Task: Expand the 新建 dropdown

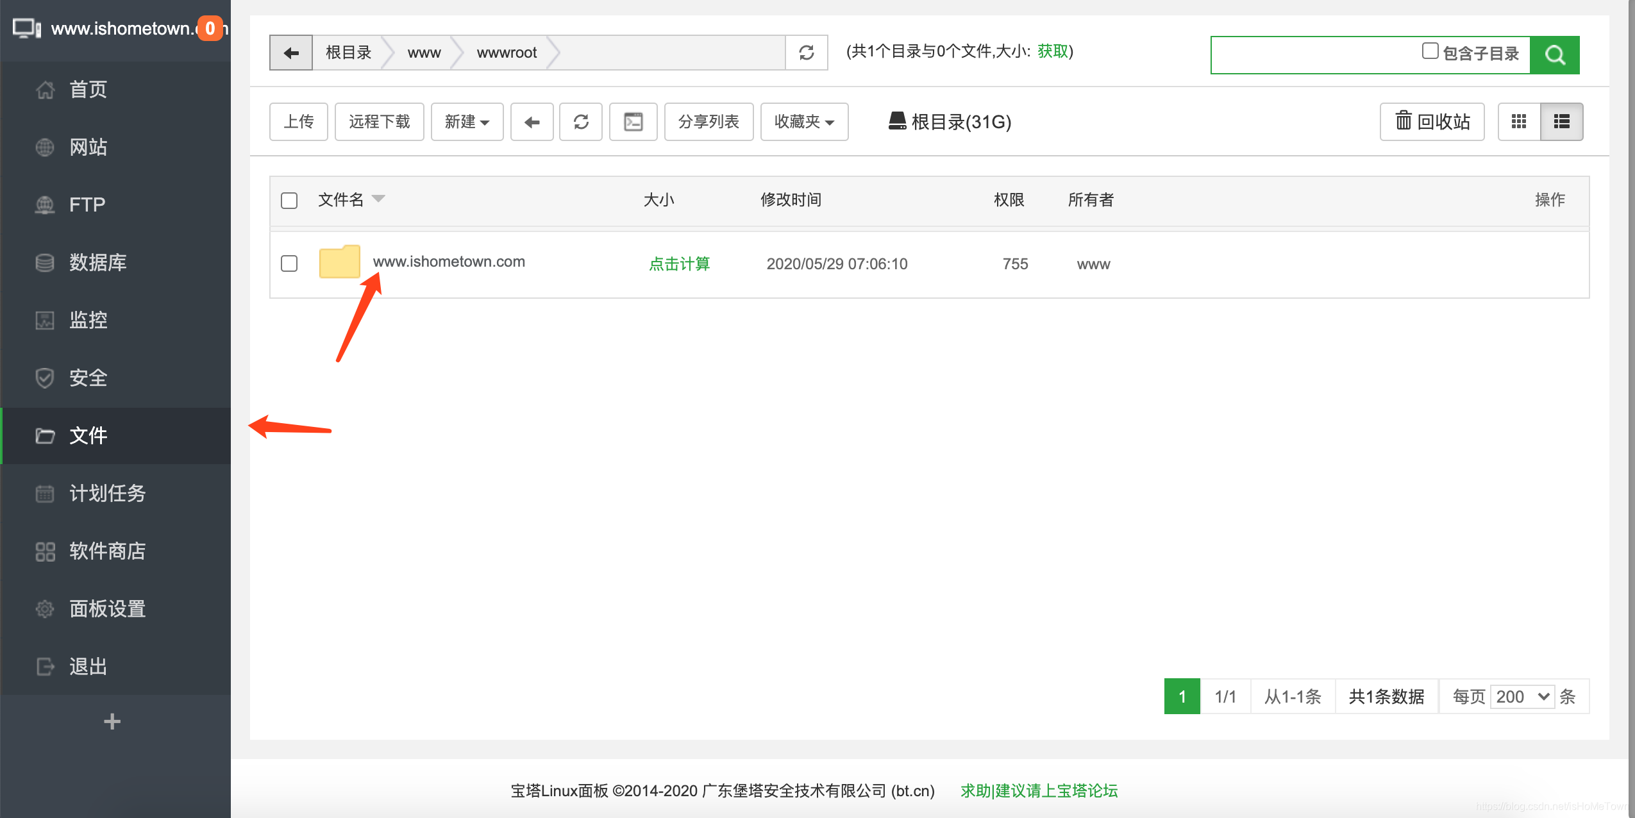Action: pyautogui.click(x=467, y=122)
